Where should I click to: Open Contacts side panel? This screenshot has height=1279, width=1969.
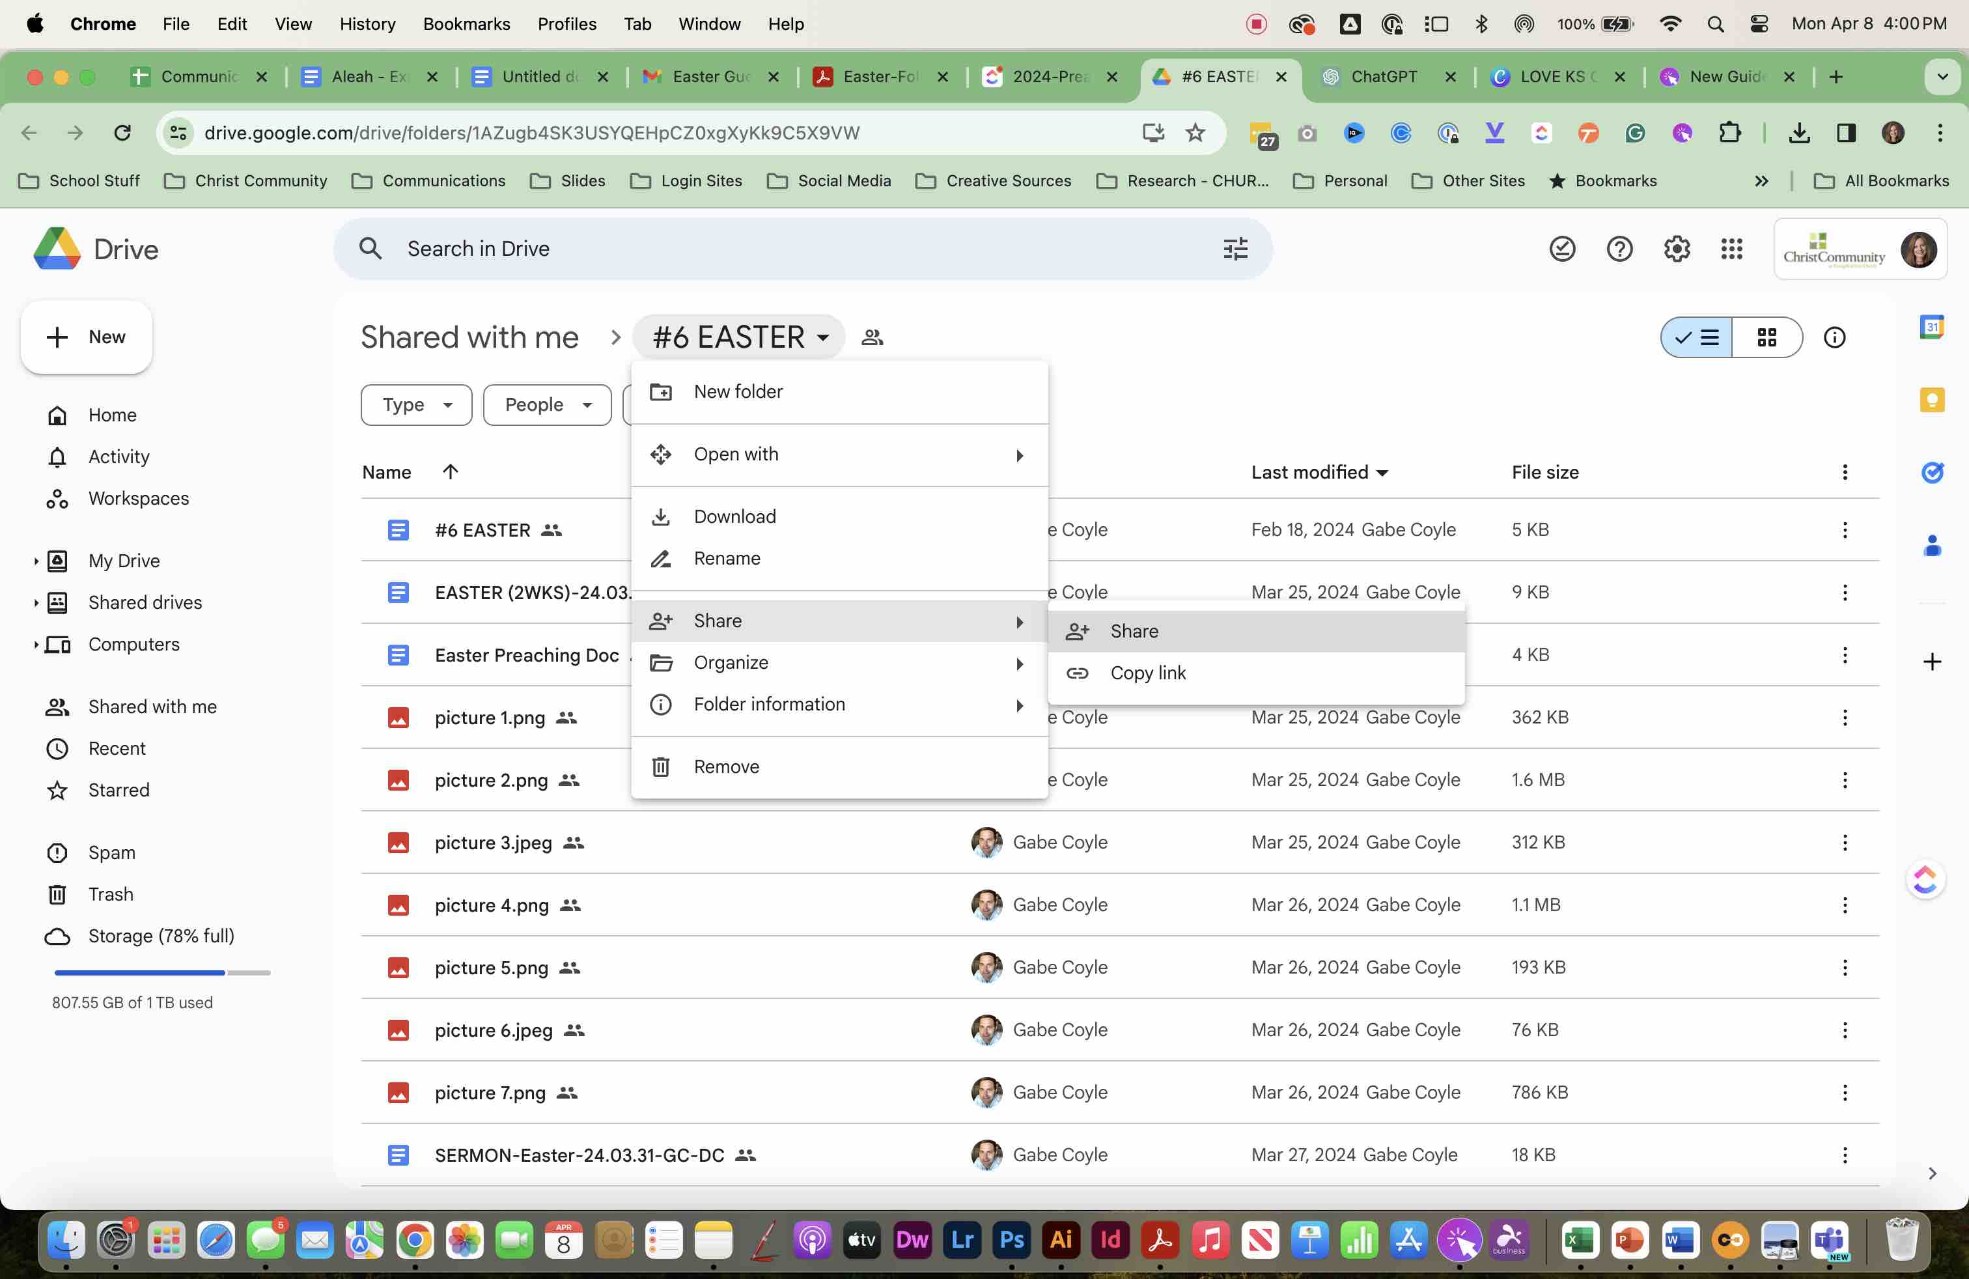point(1932,545)
